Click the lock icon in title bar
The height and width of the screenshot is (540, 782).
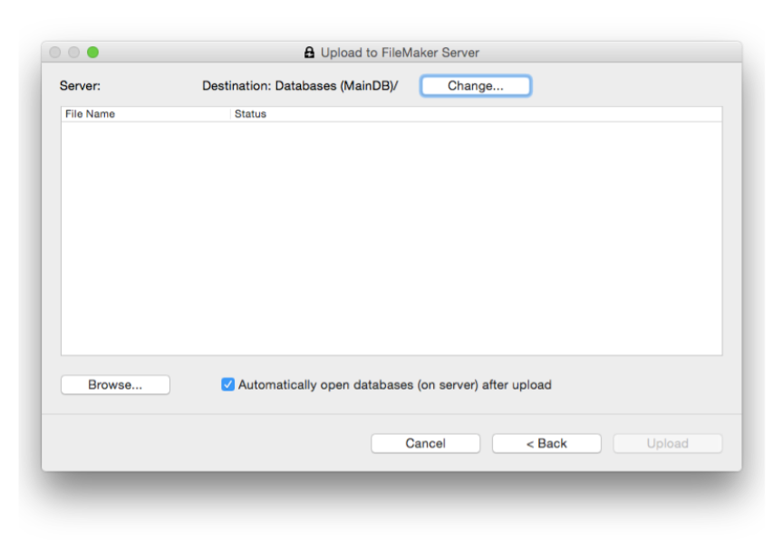pyautogui.click(x=309, y=53)
